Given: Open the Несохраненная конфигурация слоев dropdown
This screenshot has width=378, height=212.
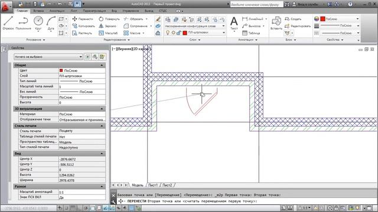Looking at the screenshot, I should [195, 26].
